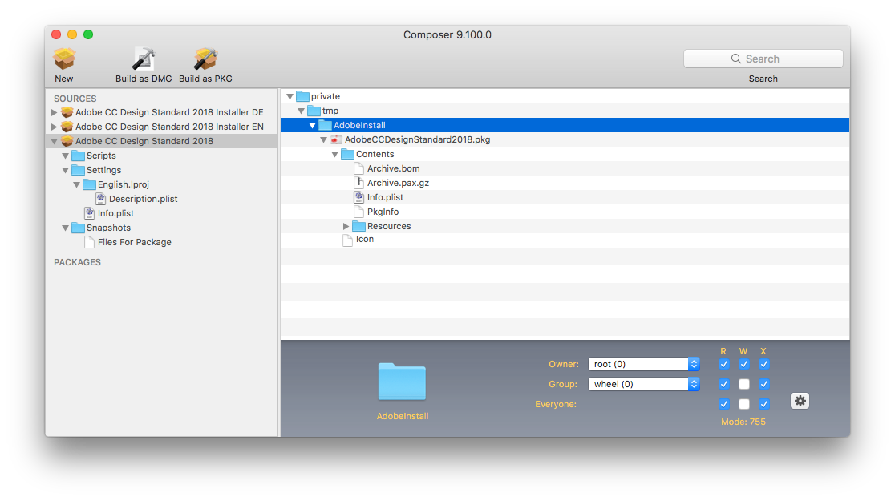Screen dimensions: 895x501
Task: Collapse the AdobeInstall folder triangle
Action: pos(312,125)
